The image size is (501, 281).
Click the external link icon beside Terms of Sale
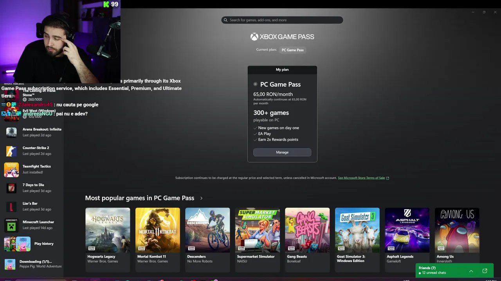(x=387, y=178)
